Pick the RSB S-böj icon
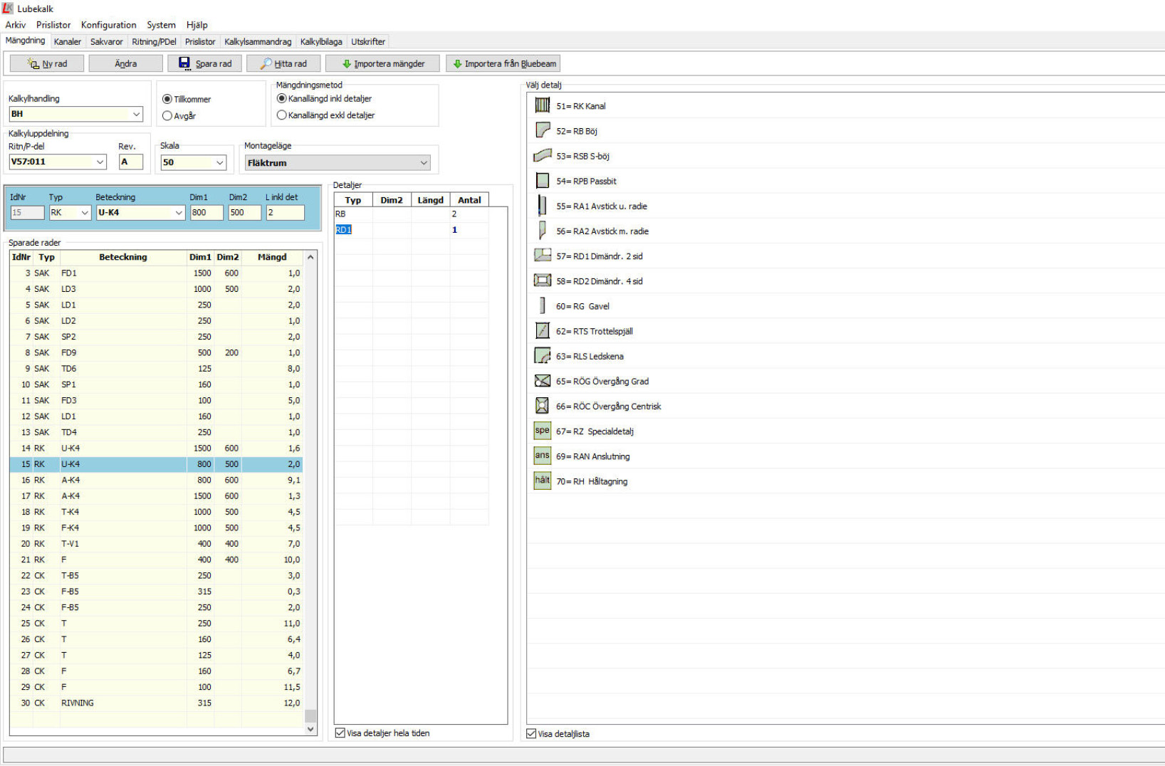The width and height of the screenshot is (1165, 766). [x=542, y=155]
